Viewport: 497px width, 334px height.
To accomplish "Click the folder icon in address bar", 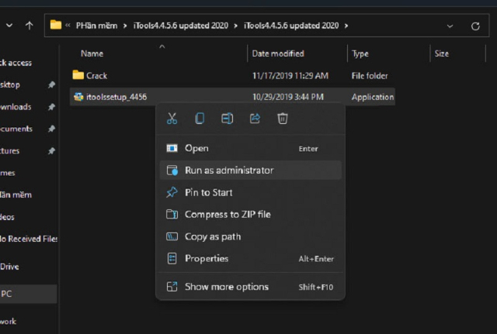I will (56, 25).
